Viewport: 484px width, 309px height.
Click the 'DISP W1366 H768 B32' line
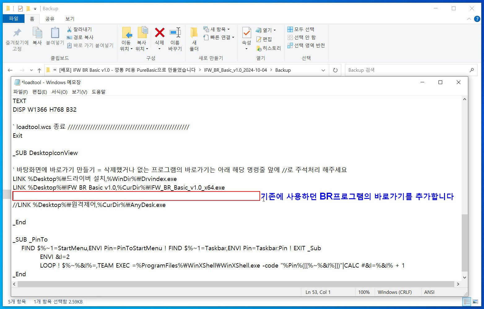pos(45,109)
